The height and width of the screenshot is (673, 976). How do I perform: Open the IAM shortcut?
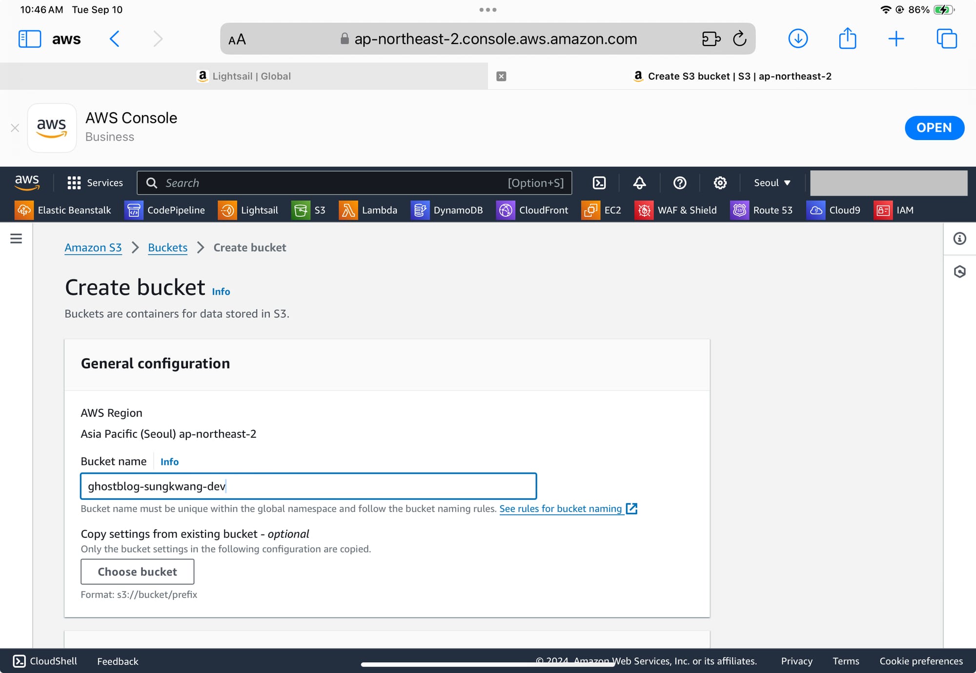click(894, 210)
